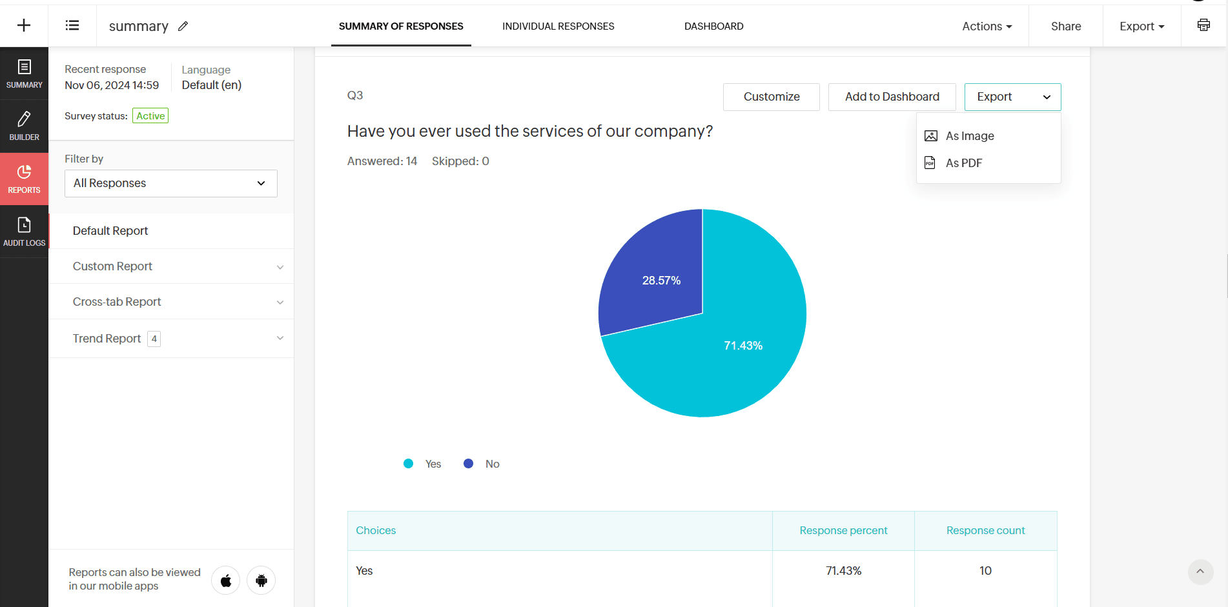Click the Add to Dashboard button
This screenshot has height=607, width=1228.
892,97
